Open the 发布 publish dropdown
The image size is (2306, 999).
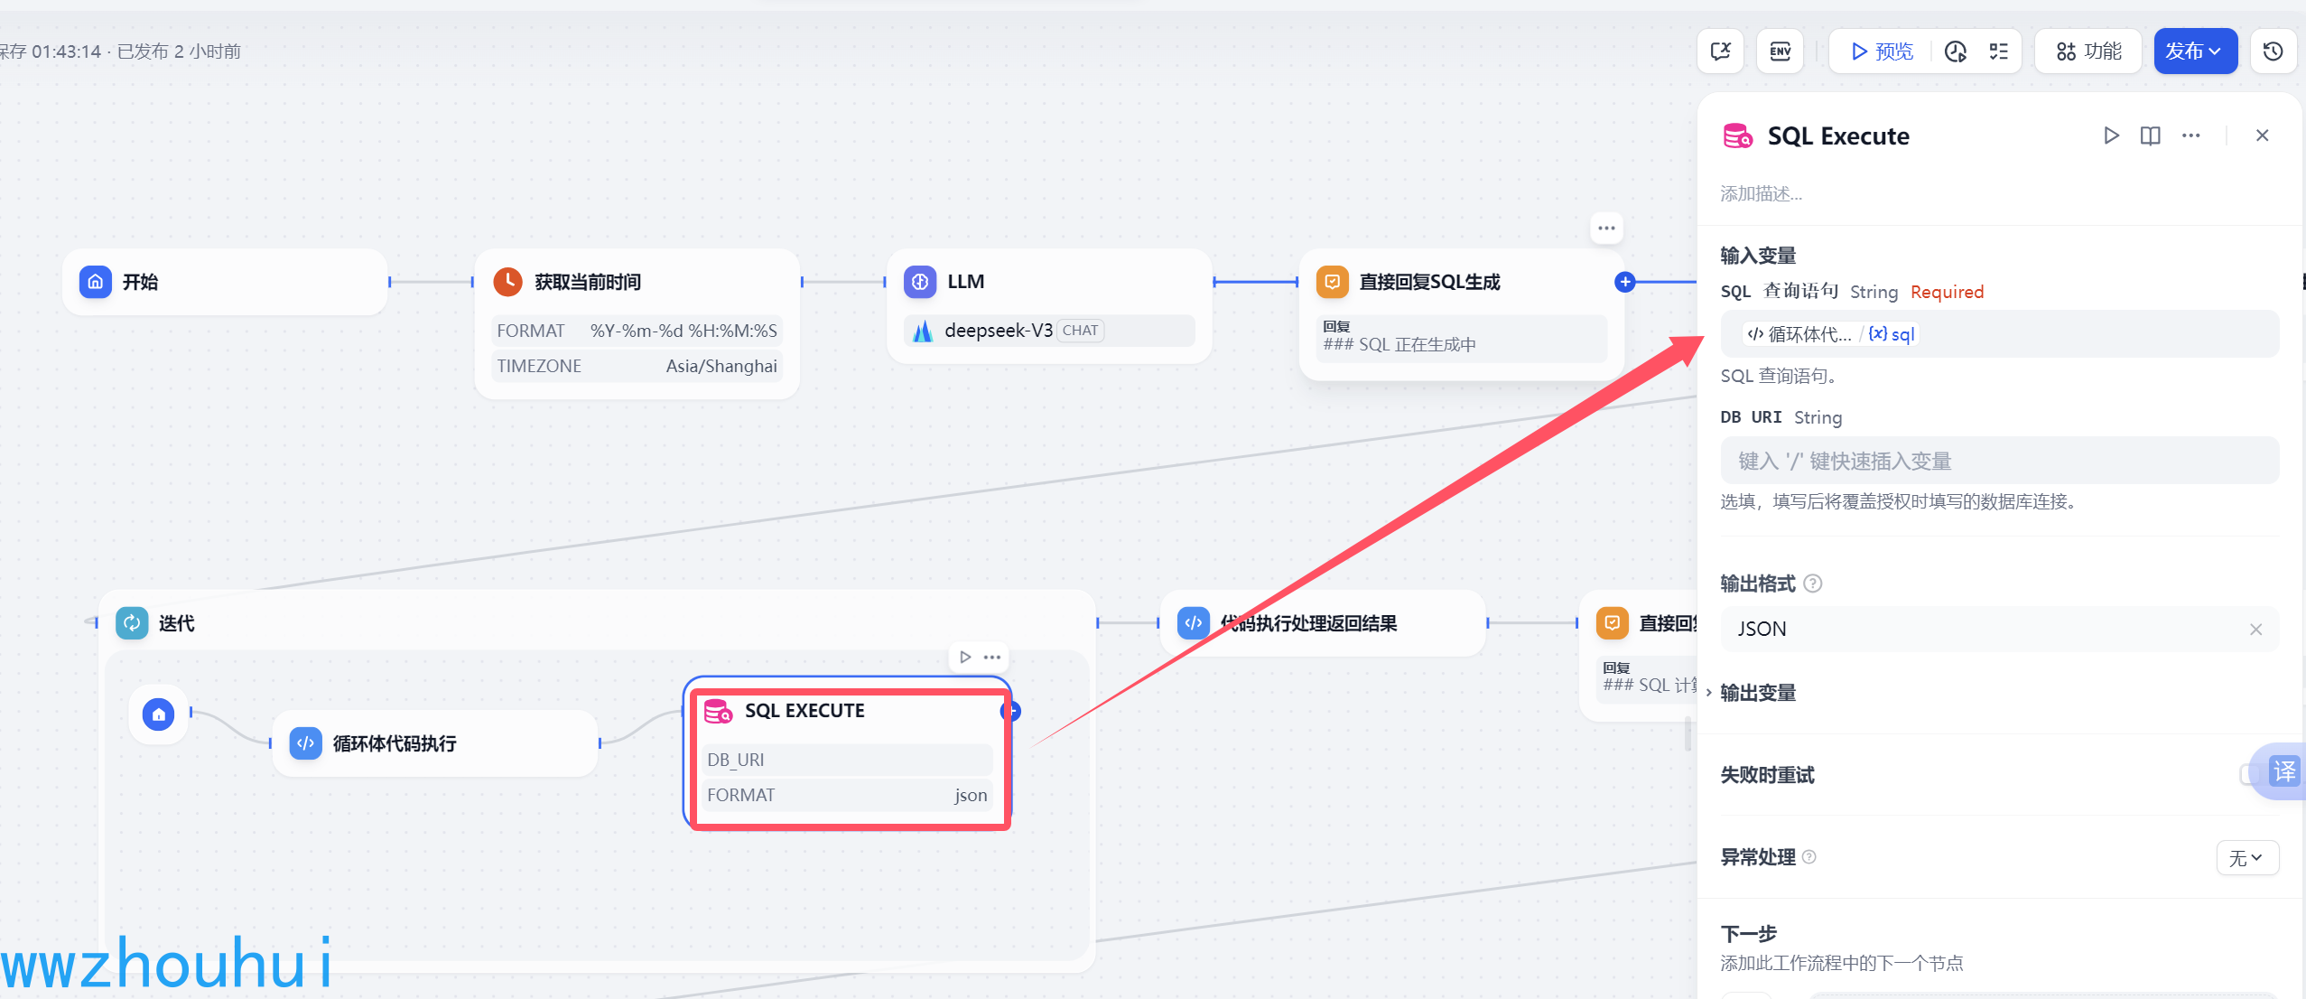(x=2194, y=51)
